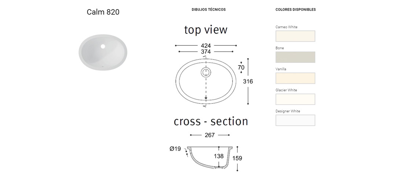Open the top view oval sink drawing
This screenshot has height=178, width=418.
click(206, 81)
